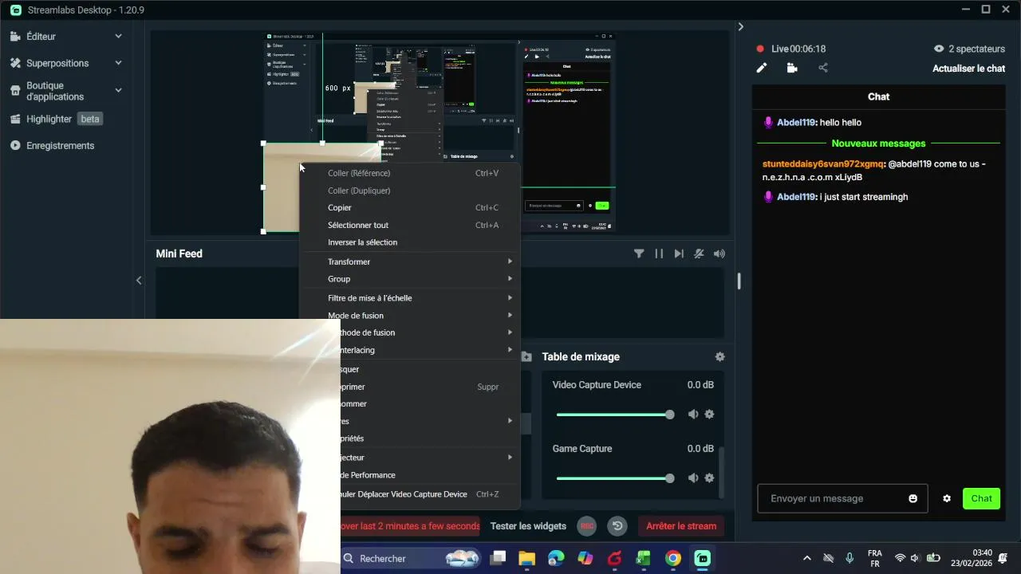Mute Mini Feed alert notifications
This screenshot has width=1021, height=574.
pos(699,254)
